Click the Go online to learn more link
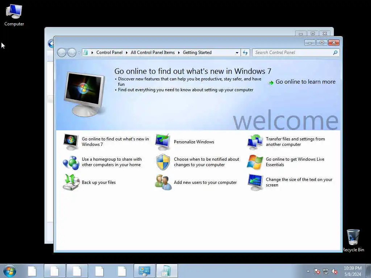The height and width of the screenshot is (278, 371). point(305,82)
